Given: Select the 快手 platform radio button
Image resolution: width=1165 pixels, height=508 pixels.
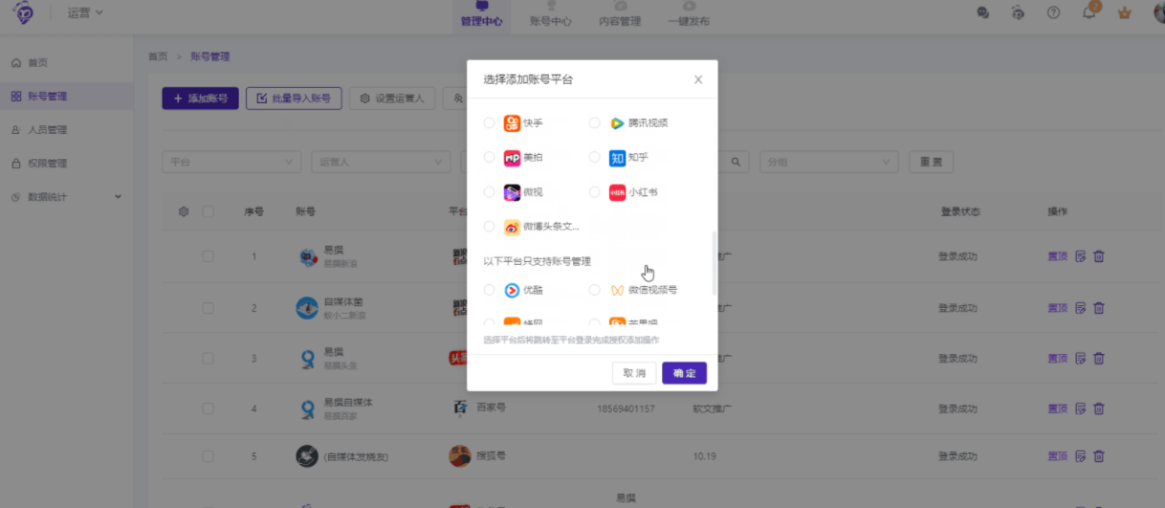Looking at the screenshot, I should coord(490,122).
